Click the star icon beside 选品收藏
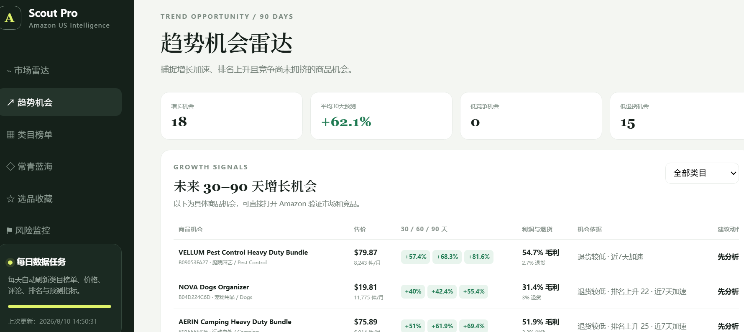Viewport: 744px width, 332px height. [11, 199]
